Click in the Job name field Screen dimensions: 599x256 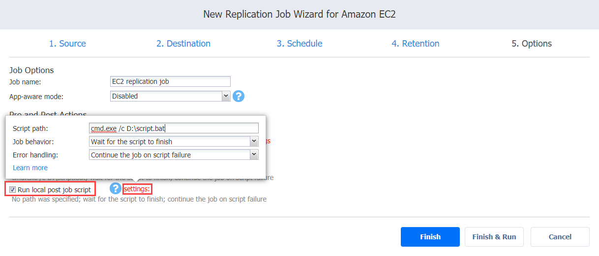(x=170, y=81)
